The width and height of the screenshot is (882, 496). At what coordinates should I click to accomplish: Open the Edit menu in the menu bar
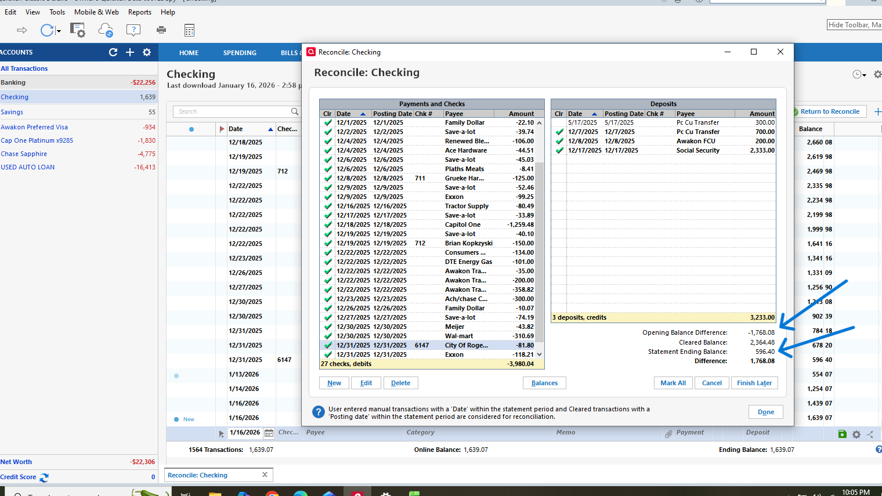(x=10, y=12)
